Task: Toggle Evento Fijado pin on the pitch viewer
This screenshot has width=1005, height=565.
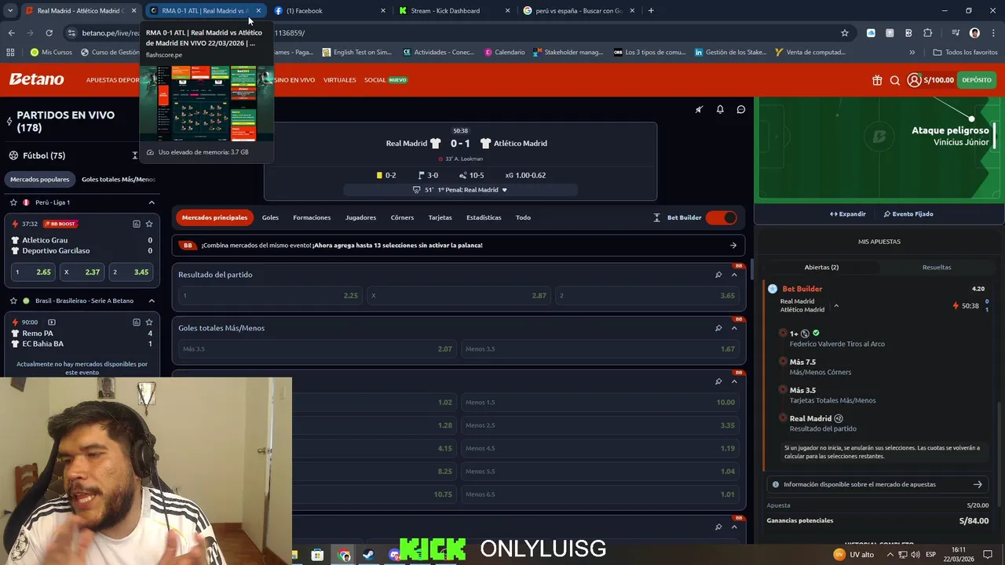Action: (908, 213)
